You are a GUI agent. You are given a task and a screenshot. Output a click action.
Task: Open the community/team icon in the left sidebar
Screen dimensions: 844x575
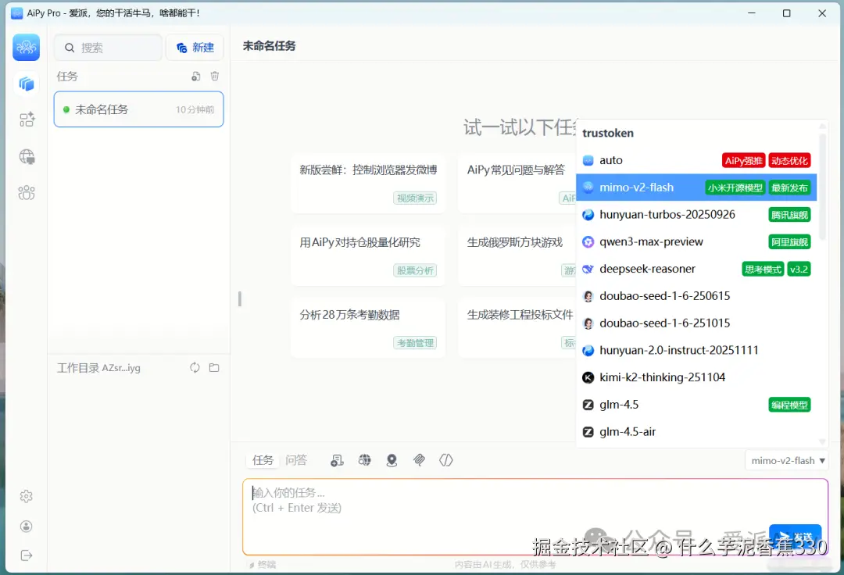(x=26, y=192)
